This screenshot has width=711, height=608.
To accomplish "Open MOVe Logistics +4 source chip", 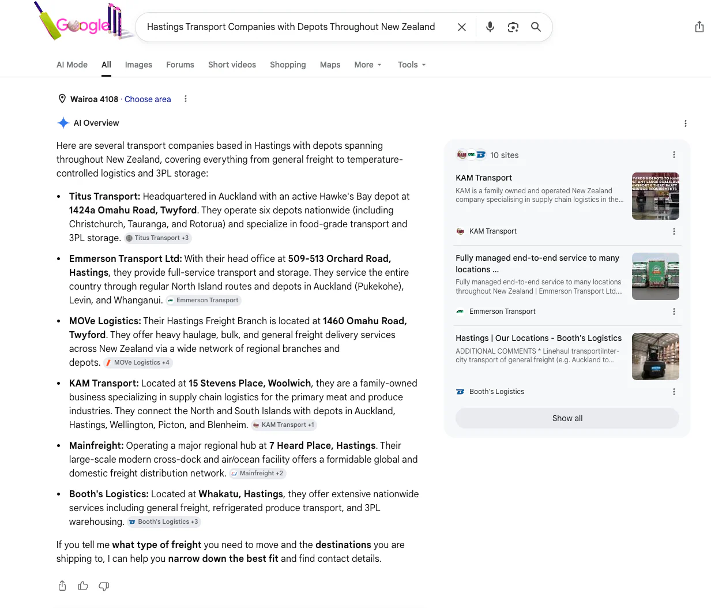I will [137, 362].
